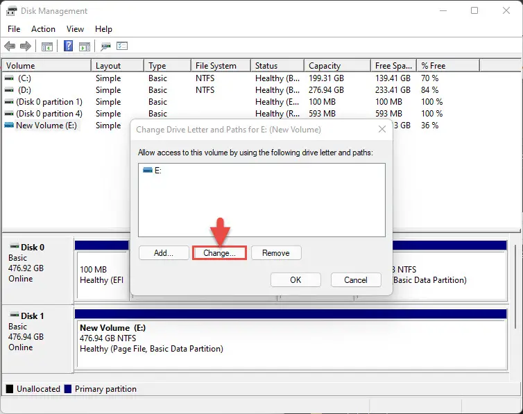
Task: Open the blue Help question-mark toolbar icon
Action: 68,46
